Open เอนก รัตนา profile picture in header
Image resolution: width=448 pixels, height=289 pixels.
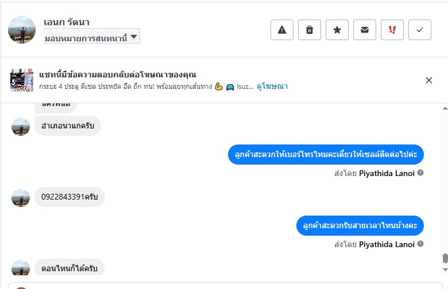tap(22, 30)
